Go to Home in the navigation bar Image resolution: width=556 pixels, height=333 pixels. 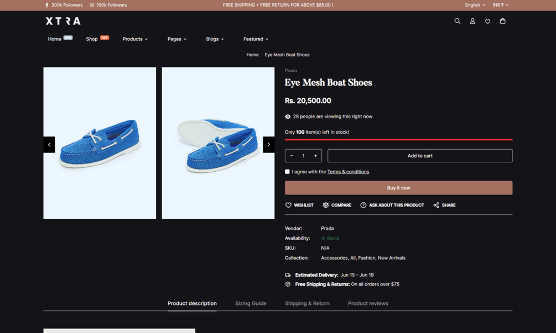[55, 39]
